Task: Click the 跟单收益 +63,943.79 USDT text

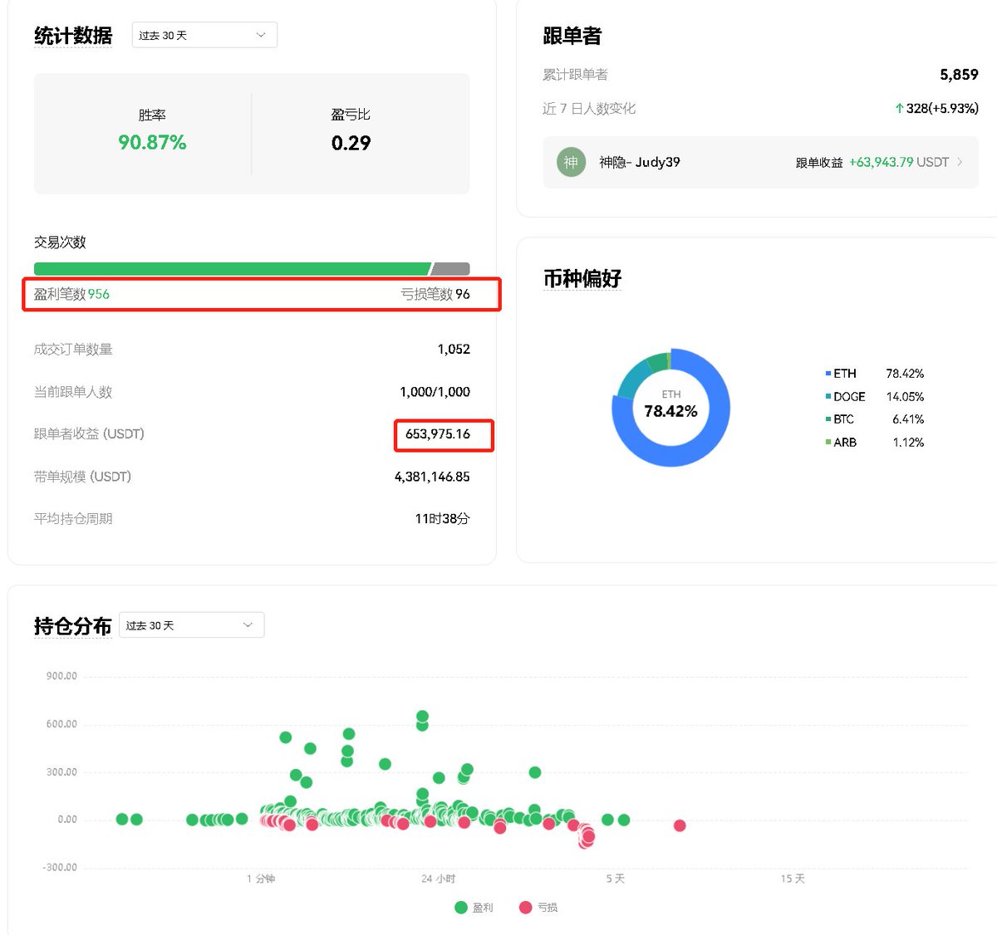Action: click(872, 163)
